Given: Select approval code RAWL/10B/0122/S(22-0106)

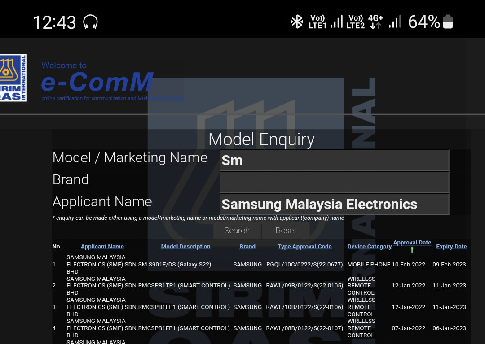Looking at the screenshot, I should click(304, 307).
